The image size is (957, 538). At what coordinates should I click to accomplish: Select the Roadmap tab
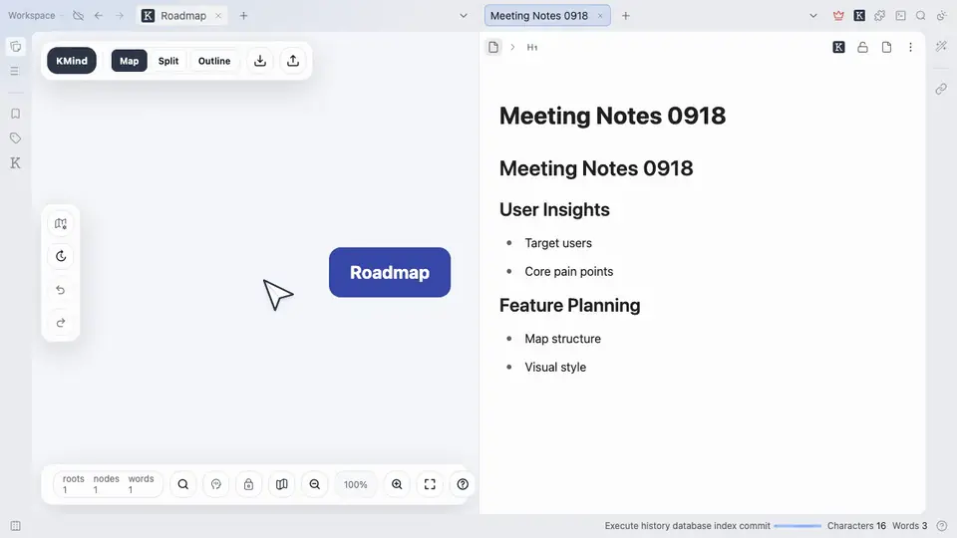pyautogui.click(x=181, y=16)
